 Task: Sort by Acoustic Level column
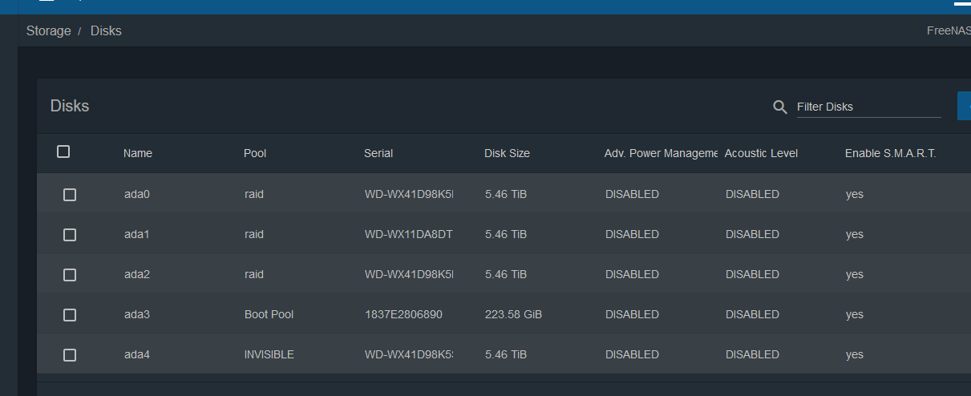pyautogui.click(x=761, y=153)
